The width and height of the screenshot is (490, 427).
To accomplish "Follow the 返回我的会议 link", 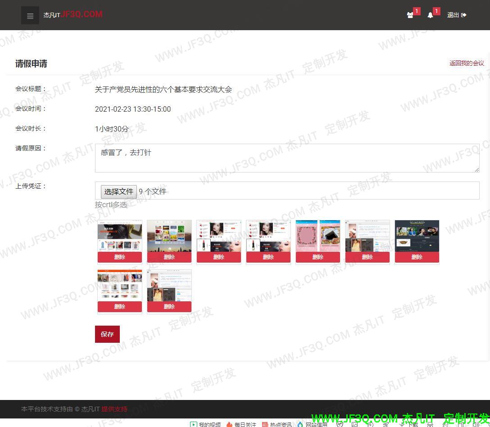I will [x=467, y=63].
